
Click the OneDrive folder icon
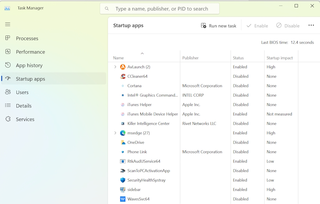click(123, 142)
